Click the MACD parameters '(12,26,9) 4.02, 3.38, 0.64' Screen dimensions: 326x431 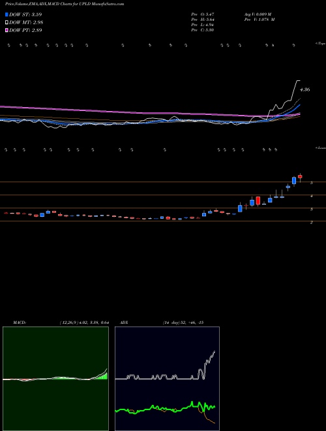point(84,323)
